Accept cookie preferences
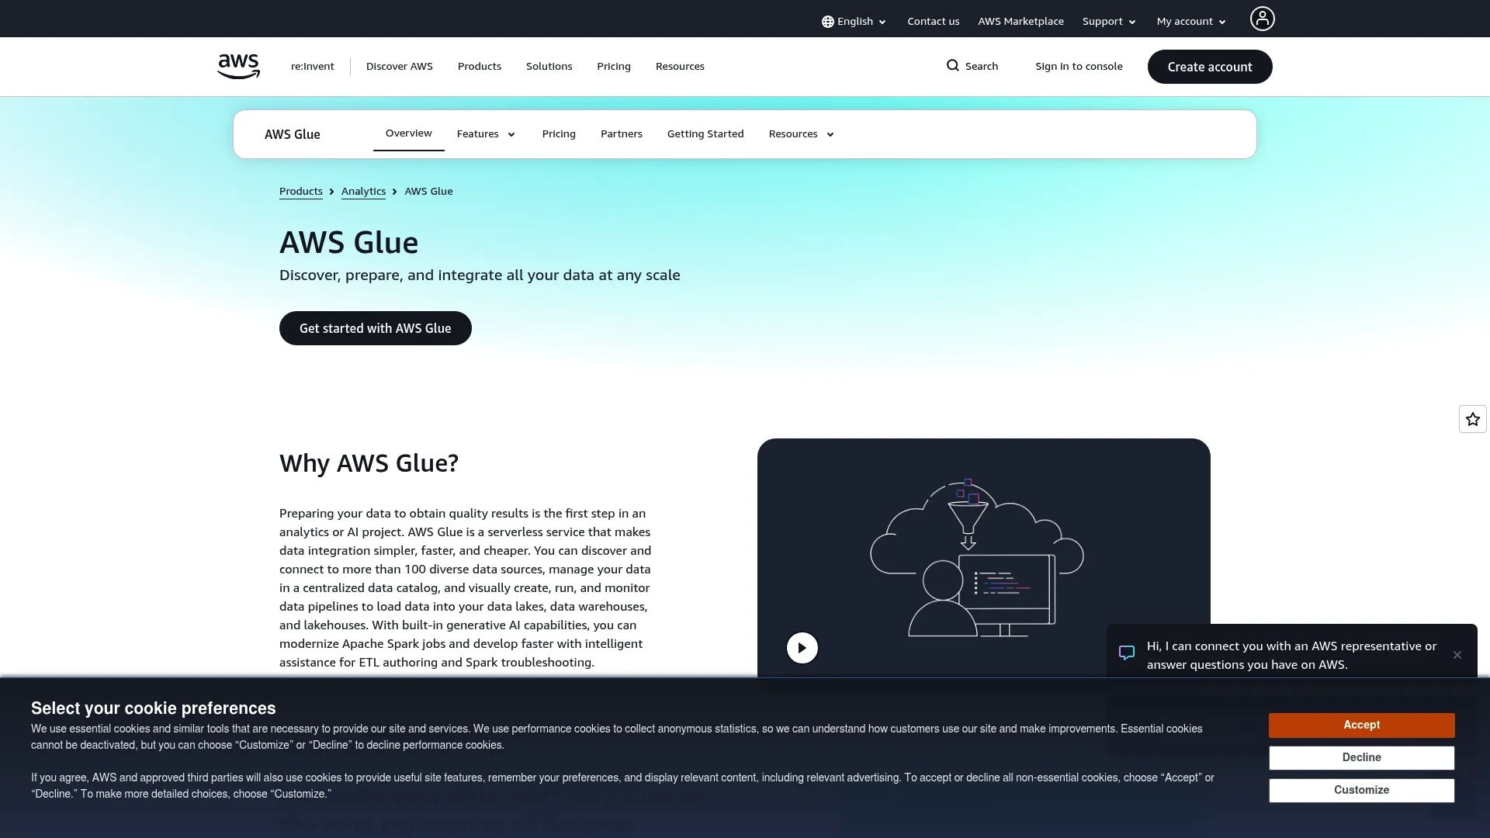1490x838 pixels. 1362,725
